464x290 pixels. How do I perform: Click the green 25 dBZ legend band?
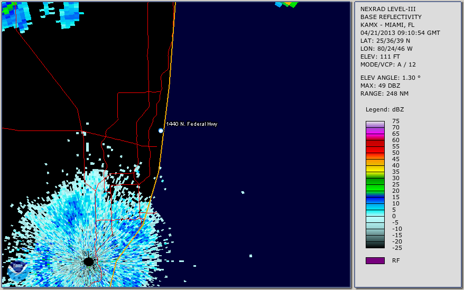pos(375,181)
